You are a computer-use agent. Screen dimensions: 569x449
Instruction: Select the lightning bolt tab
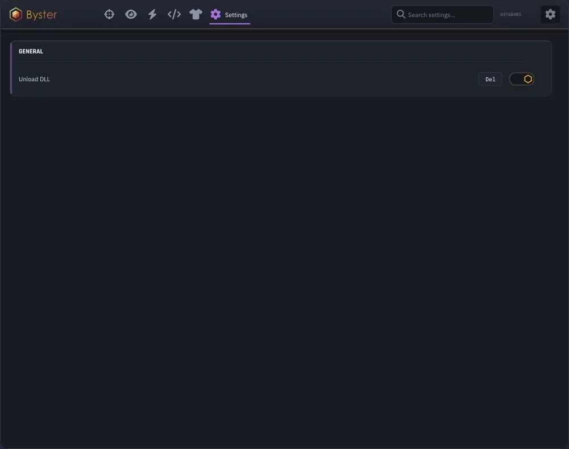click(152, 15)
